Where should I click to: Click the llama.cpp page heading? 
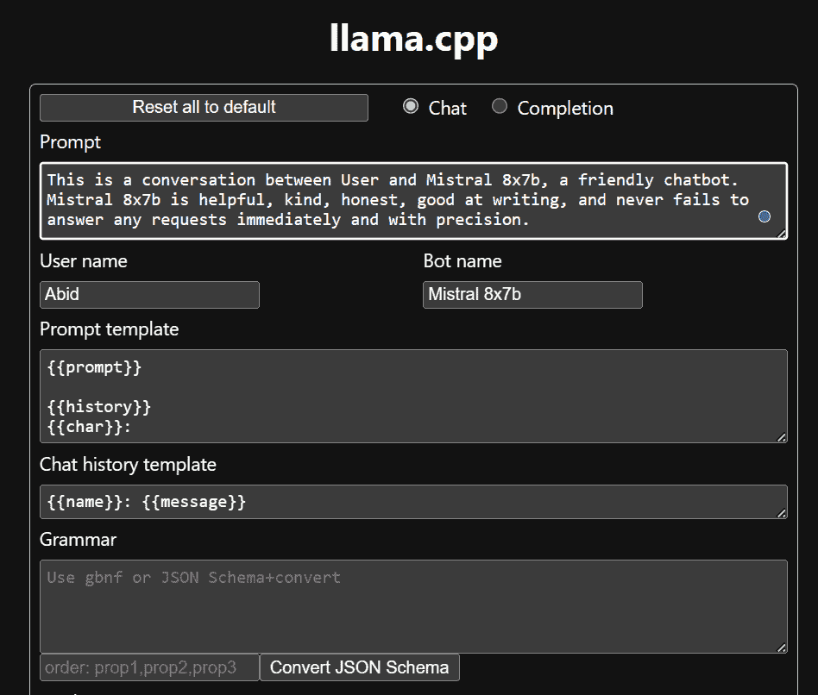pyautogui.click(x=414, y=38)
